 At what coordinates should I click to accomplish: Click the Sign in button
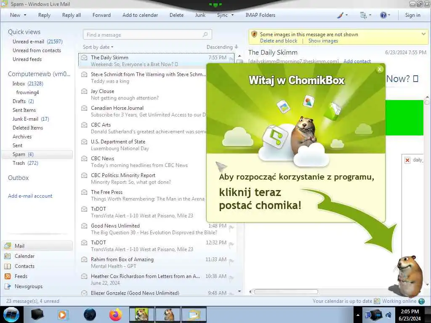pos(412,15)
